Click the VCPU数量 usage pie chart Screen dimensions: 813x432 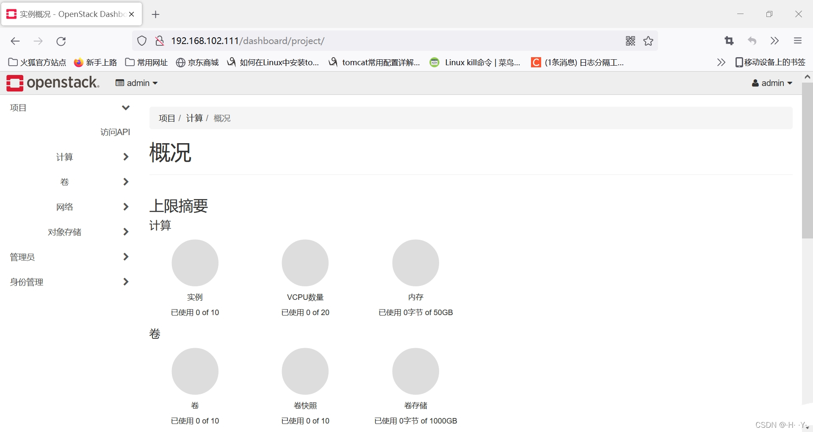pyautogui.click(x=305, y=263)
